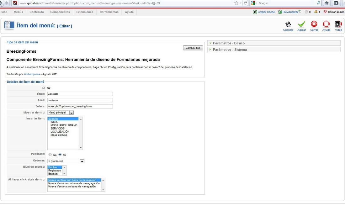Select Público access level
Image resolution: width=345 pixels, height=205 pixels.
click(x=55, y=167)
